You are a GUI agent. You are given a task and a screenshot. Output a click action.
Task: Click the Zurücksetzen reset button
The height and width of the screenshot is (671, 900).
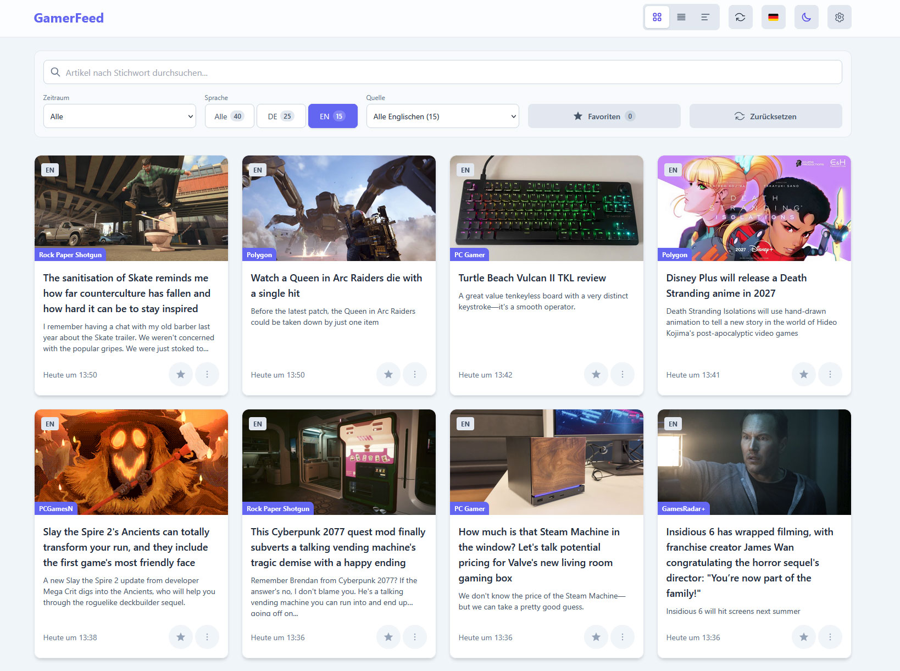pyautogui.click(x=765, y=116)
